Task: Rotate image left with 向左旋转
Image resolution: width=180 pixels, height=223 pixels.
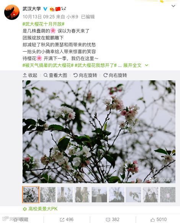Action: coord(85,75)
